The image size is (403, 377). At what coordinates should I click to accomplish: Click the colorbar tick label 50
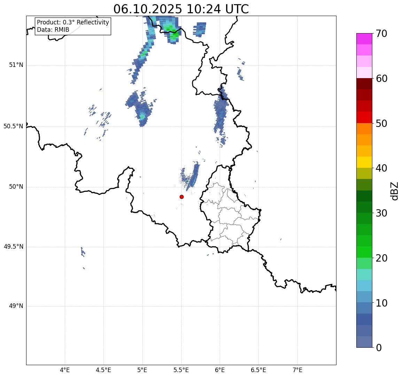click(382, 123)
